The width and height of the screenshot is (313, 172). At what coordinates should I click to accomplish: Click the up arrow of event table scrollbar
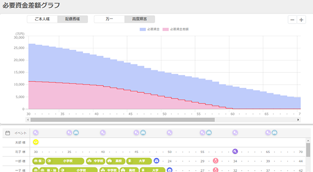tap(308, 141)
